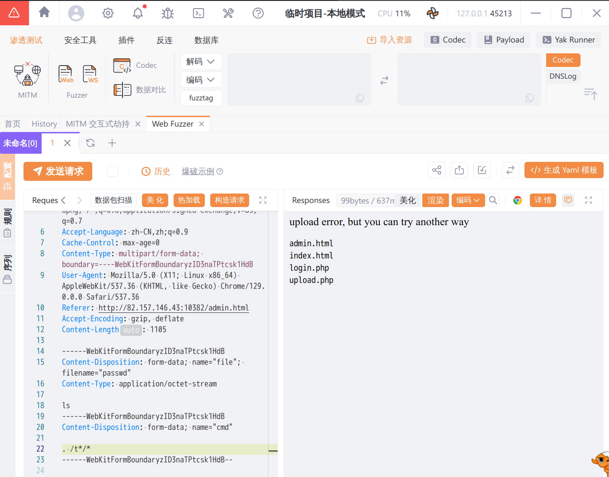Open the notifications bell
Viewport: 609px width, 477px height.
click(x=138, y=13)
